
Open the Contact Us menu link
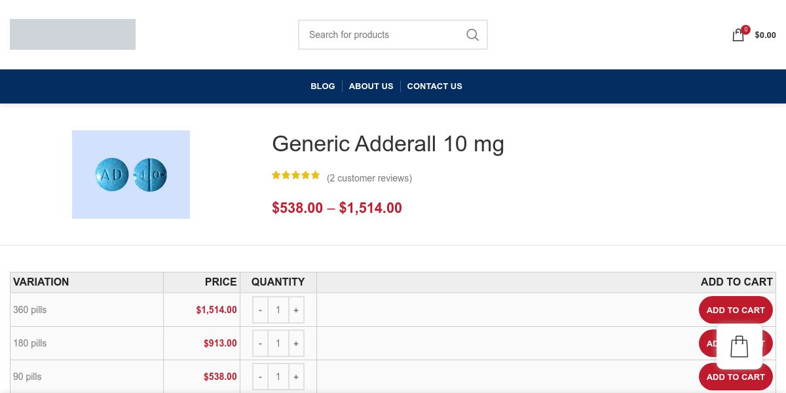[434, 86]
